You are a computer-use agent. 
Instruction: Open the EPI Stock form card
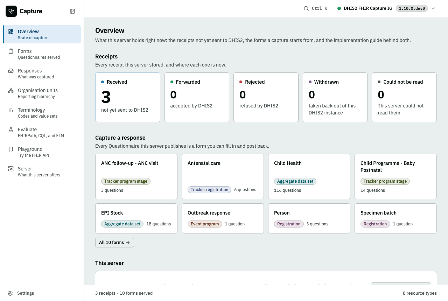pyautogui.click(x=136, y=218)
